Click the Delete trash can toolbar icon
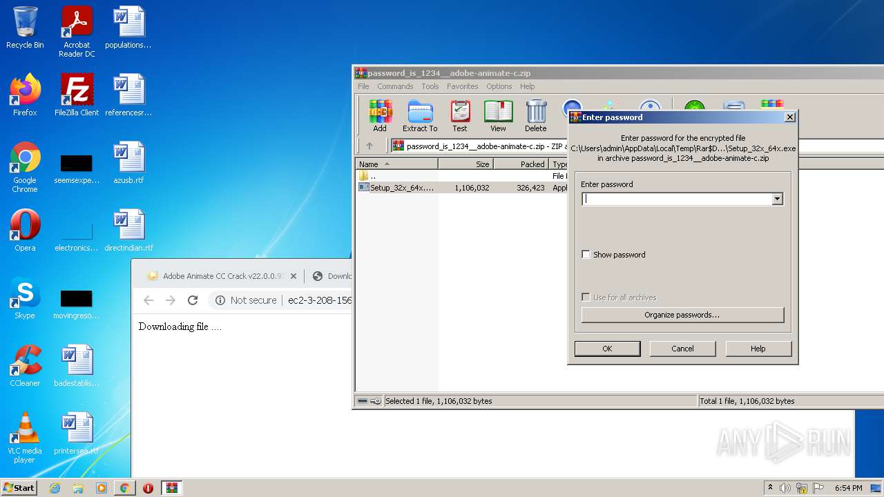 535,115
